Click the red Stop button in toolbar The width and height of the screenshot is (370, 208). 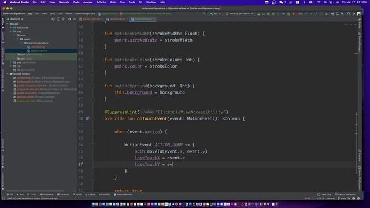point(294,14)
